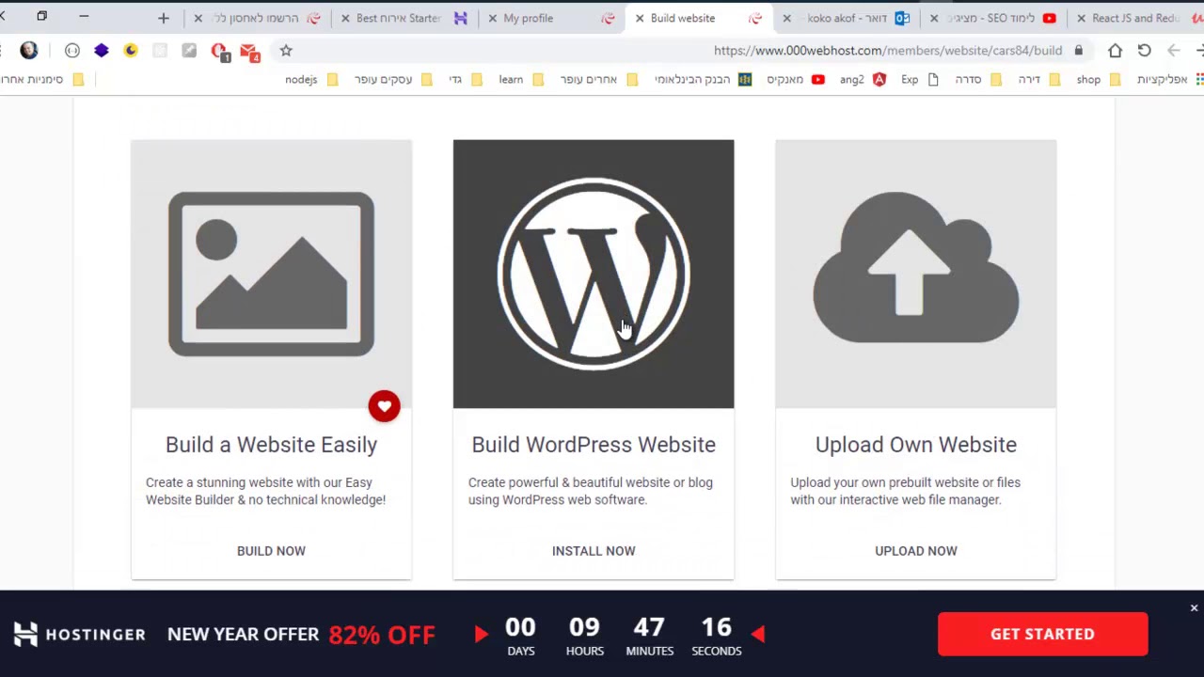Screen dimensions: 1204x677
Task: Close the 'koko akof' Outlook mail tab
Action: click(x=786, y=18)
